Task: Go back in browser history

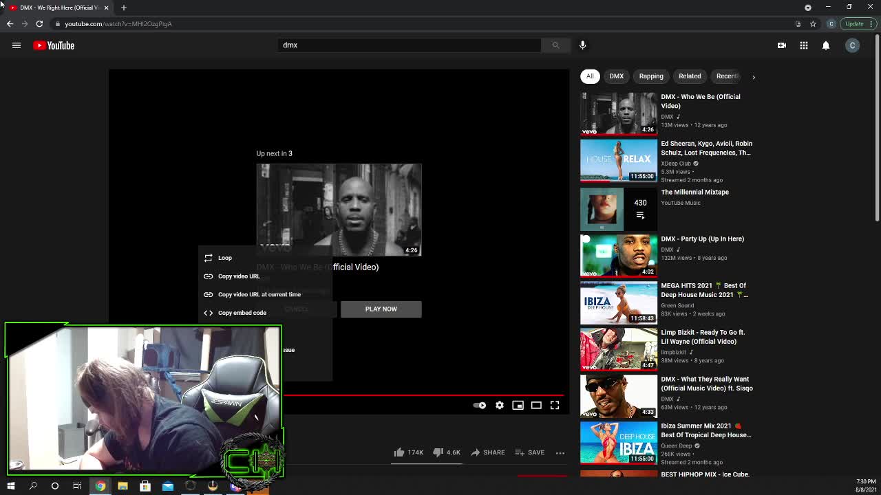Action: click(x=10, y=24)
